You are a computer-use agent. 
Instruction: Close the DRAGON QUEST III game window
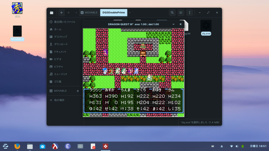pyautogui.click(x=180, y=24)
